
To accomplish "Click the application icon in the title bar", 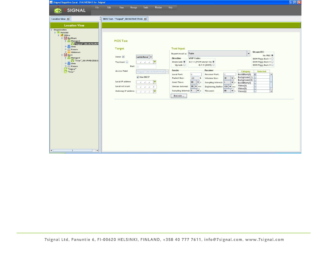I will pyautogui.click(x=51, y=2).
